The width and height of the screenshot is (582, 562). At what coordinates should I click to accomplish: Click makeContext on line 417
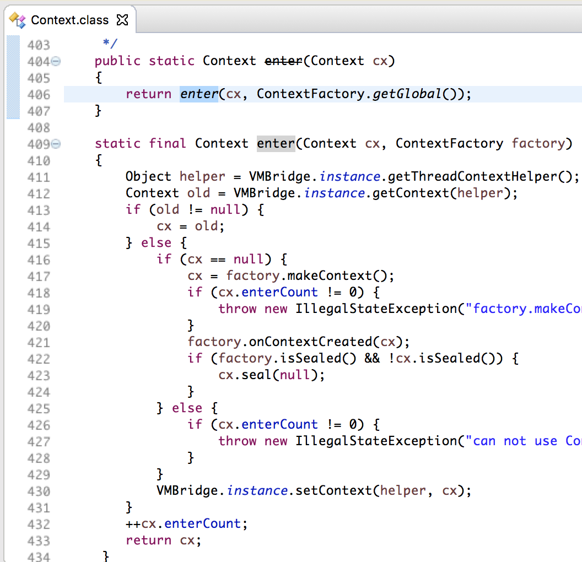click(x=330, y=276)
